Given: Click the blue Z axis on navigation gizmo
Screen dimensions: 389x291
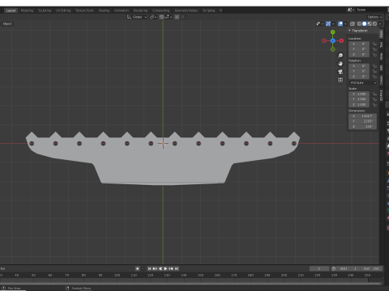Looking at the screenshot, I should [x=333, y=40].
